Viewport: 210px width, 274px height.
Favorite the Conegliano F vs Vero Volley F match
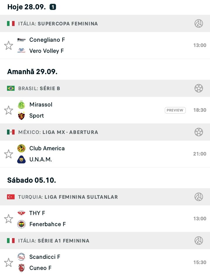click(8, 46)
